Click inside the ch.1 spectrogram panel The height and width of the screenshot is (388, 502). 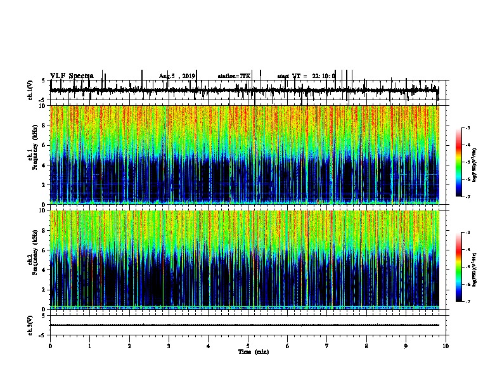pyautogui.click(x=245, y=155)
